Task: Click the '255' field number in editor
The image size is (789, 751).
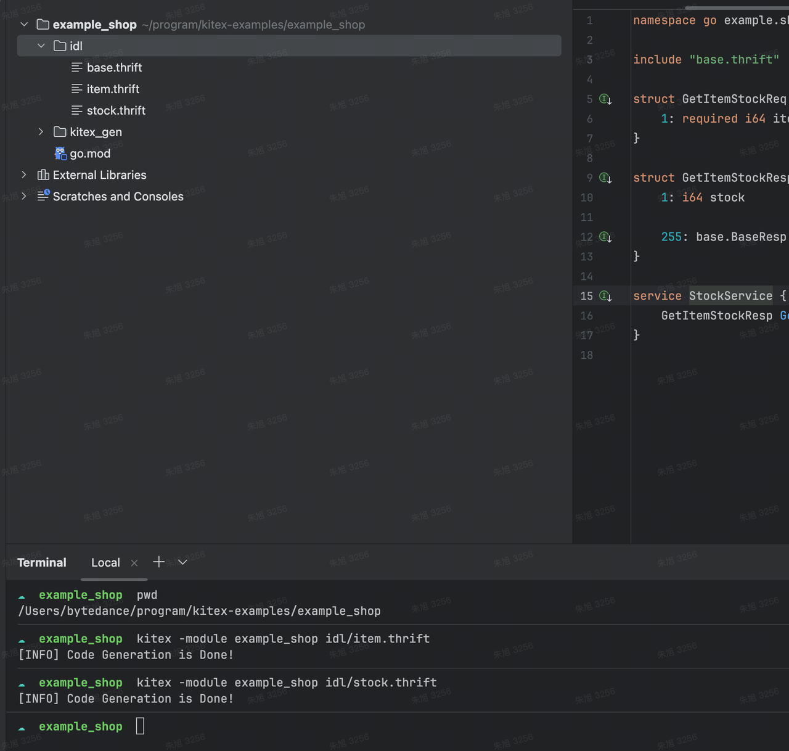Action: tap(671, 237)
